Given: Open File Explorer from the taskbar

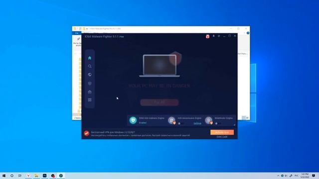Looking at the screenshot, I should click(36, 176).
